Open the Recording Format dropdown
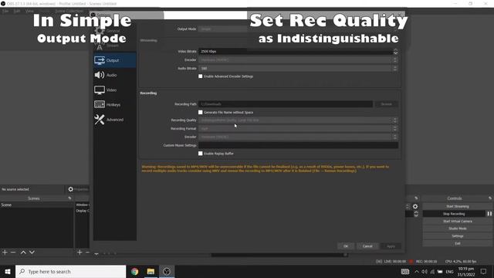Viewport: 494px width, 278px height. [298, 129]
